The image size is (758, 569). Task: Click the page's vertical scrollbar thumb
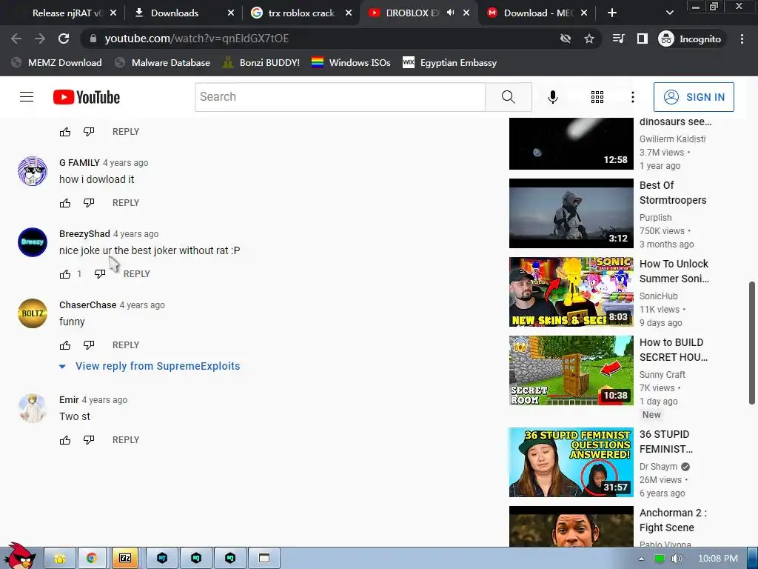(x=752, y=342)
